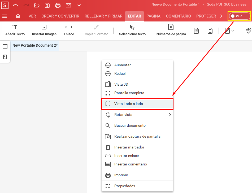Show more ribbon tabs with right chevron

pos(221,16)
